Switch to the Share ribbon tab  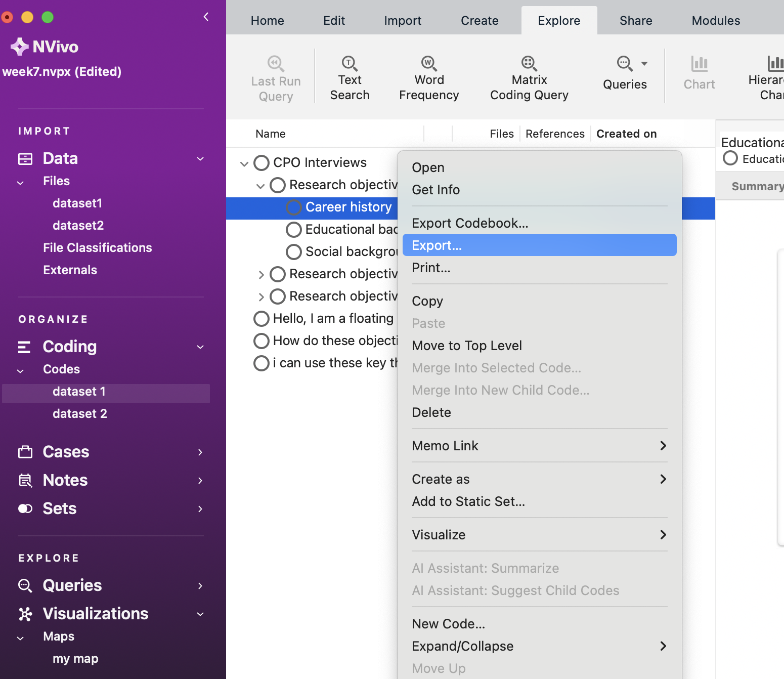636,21
